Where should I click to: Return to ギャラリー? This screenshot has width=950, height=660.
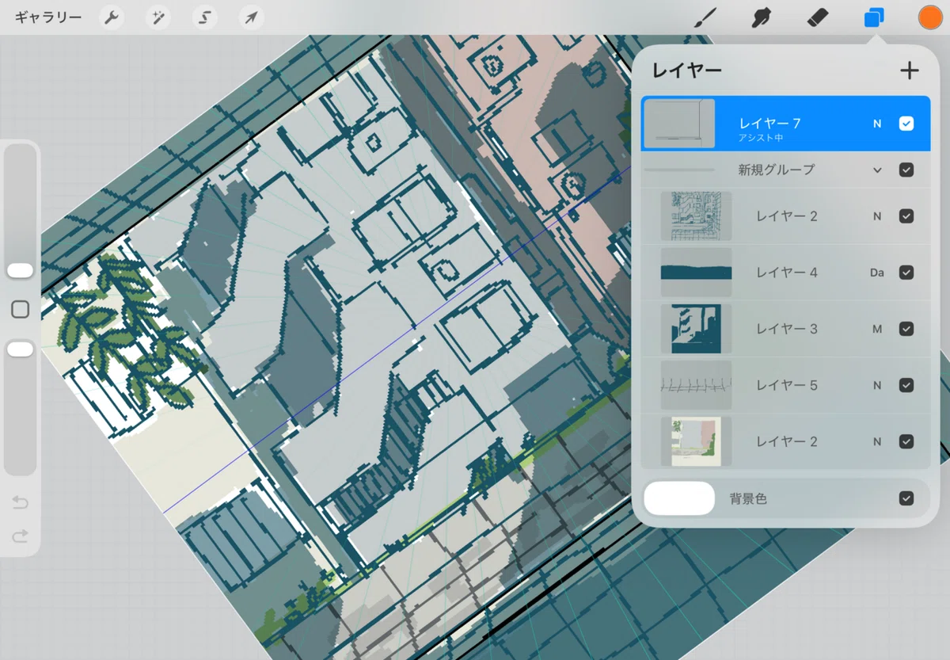pos(48,17)
